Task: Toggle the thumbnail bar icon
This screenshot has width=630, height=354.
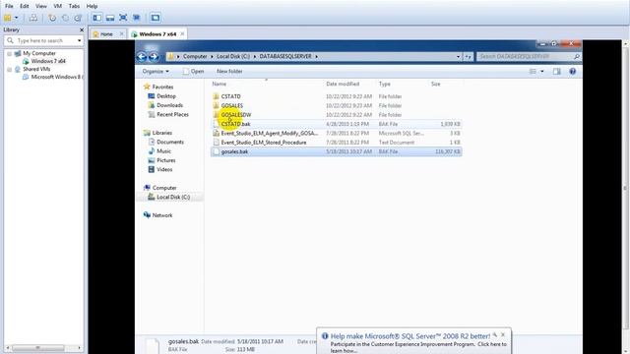Action: [x=110, y=18]
